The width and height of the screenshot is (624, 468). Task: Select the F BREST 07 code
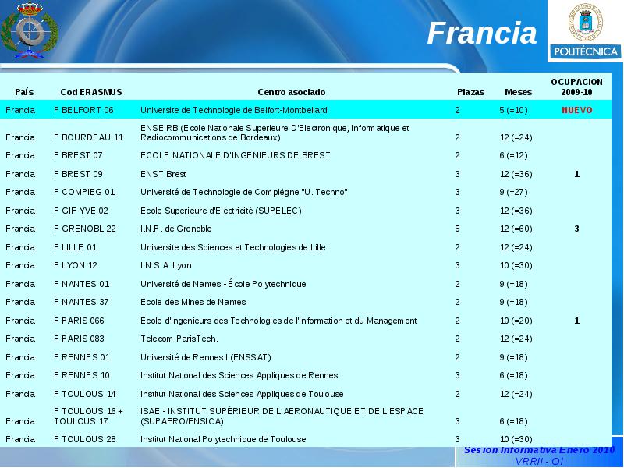pos(78,155)
